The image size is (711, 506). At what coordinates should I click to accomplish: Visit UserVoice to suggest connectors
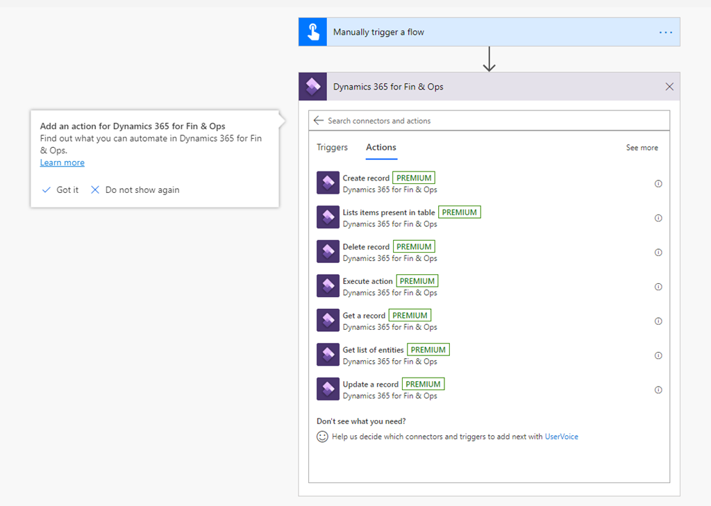(x=561, y=437)
